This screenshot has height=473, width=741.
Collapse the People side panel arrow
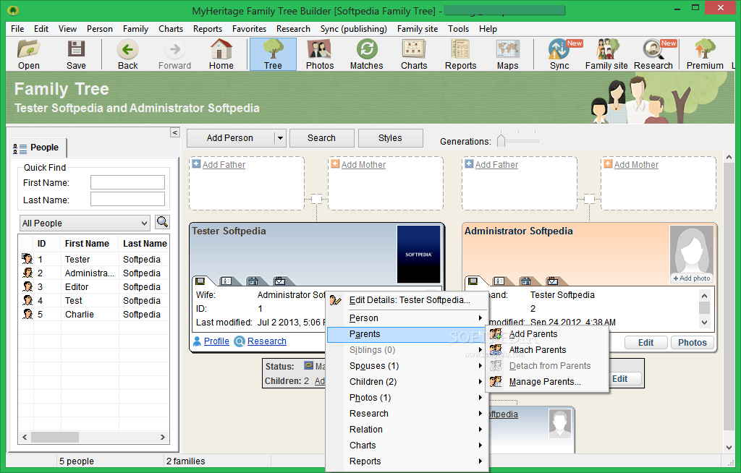click(175, 132)
